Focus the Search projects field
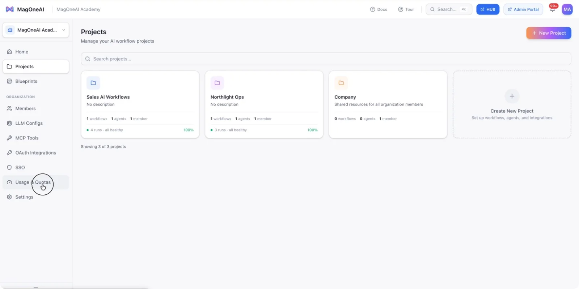The width and height of the screenshot is (579, 289). click(326, 59)
